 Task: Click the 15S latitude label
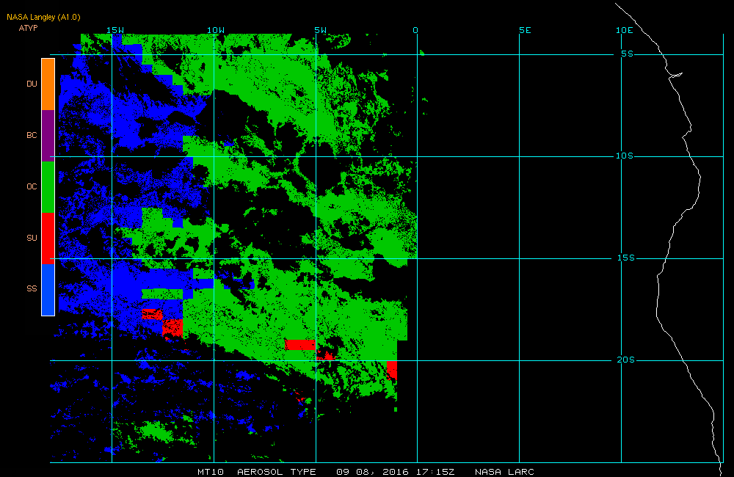click(x=626, y=258)
